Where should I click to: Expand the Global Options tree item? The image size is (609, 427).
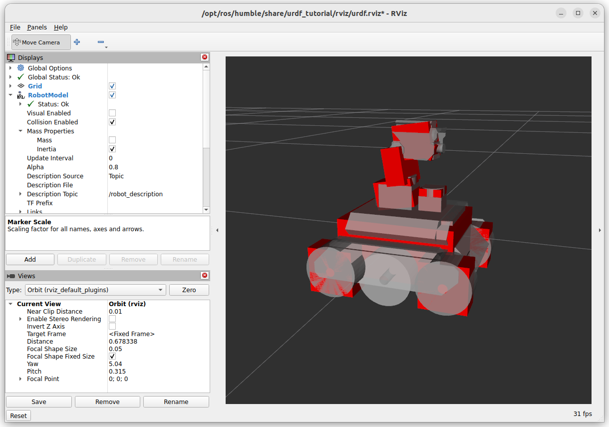10,68
